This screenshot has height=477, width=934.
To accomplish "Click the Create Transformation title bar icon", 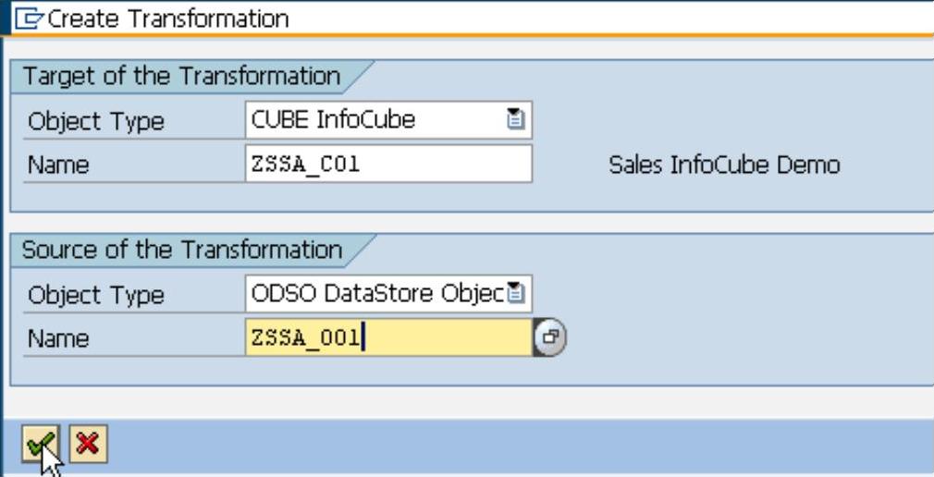I will tap(16, 18).
